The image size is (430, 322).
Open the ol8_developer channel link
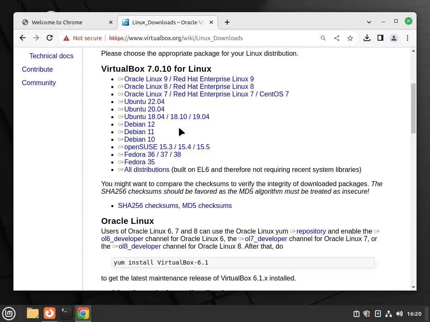[x=139, y=247]
